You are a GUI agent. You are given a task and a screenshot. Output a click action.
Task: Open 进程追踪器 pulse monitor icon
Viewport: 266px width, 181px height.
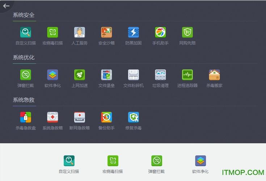click(187, 75)
